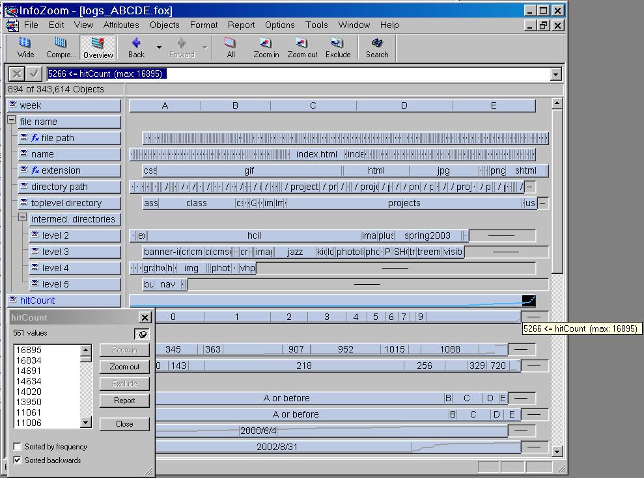Confirm the filter with the checkmark button

tap(35, 74)
